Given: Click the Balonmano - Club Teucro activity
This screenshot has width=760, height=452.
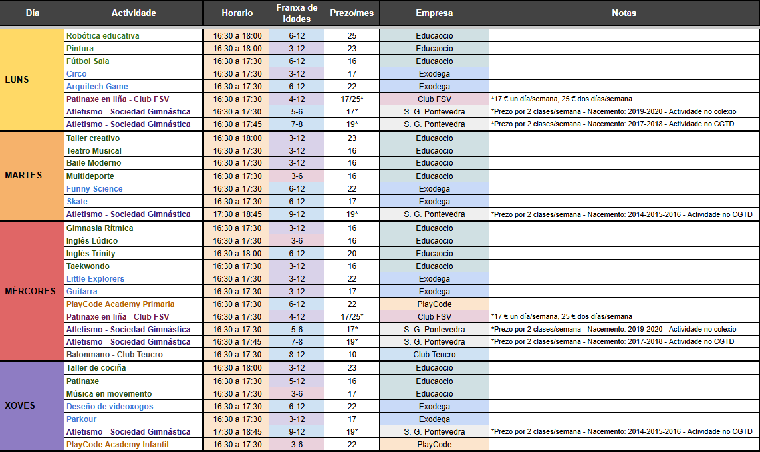Looking at the screenshot, I should pos(133,354).
